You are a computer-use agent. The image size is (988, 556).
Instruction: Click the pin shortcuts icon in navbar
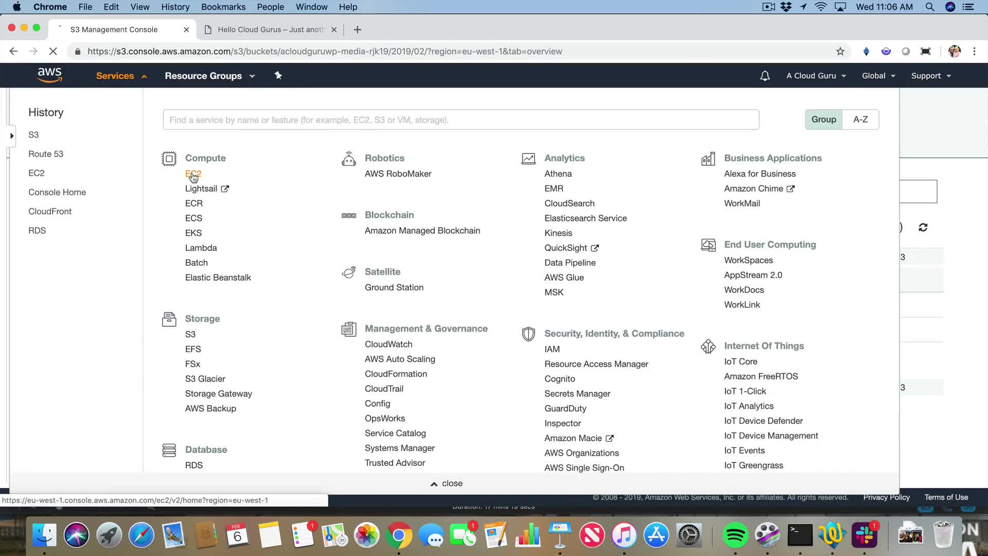278,76
